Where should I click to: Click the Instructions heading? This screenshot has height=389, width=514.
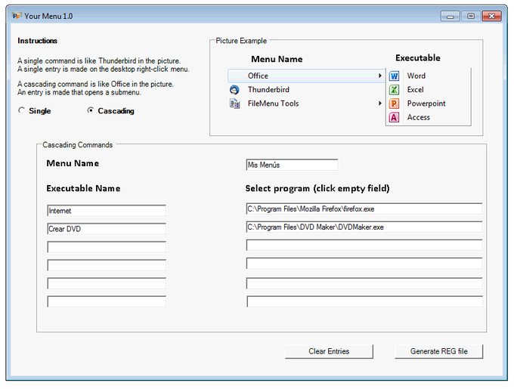(37, 41)
